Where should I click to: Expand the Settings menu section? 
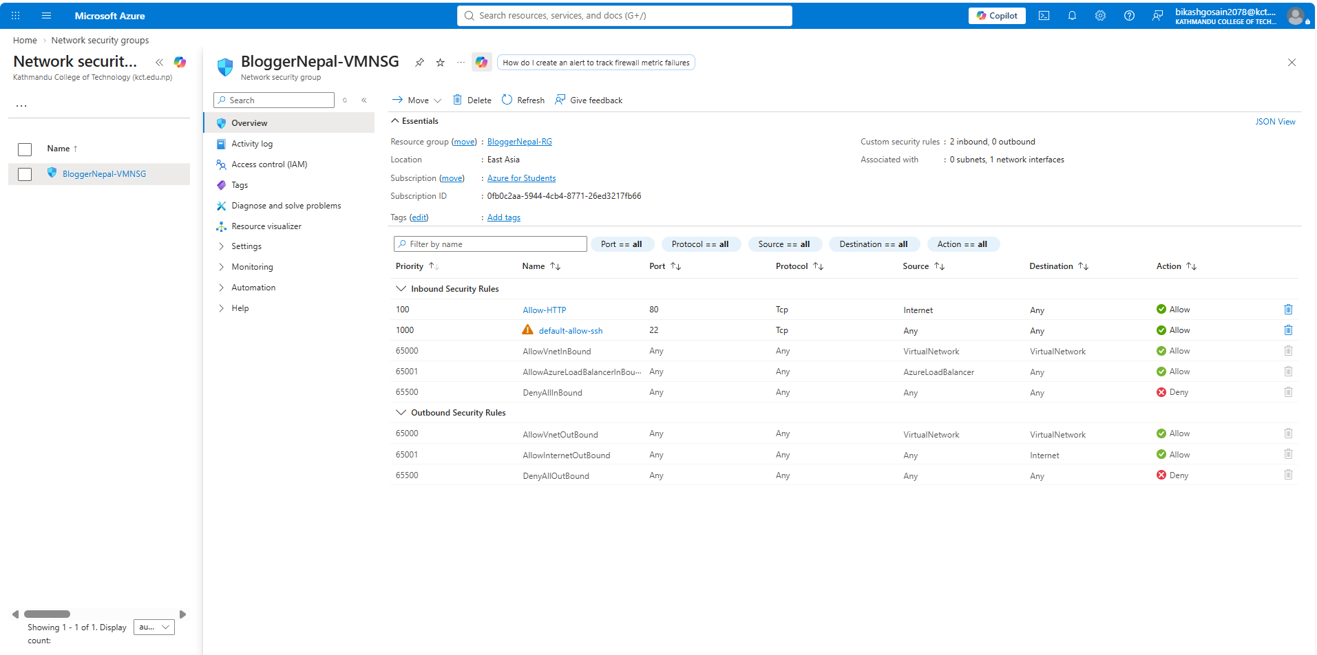click(246, 246)
